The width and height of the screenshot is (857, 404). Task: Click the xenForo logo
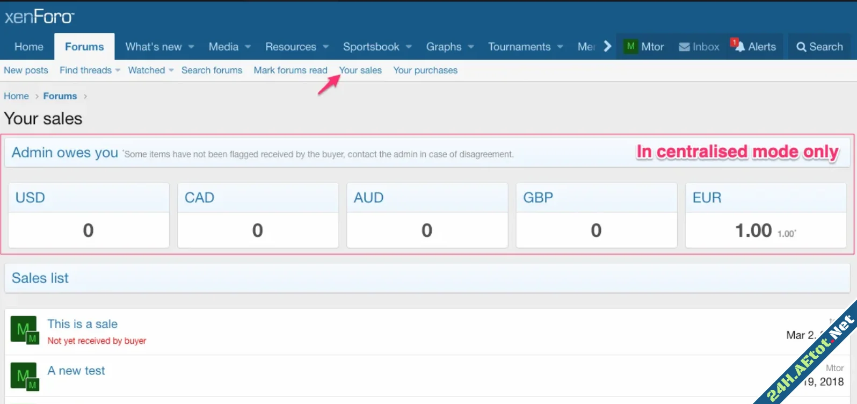39,17
